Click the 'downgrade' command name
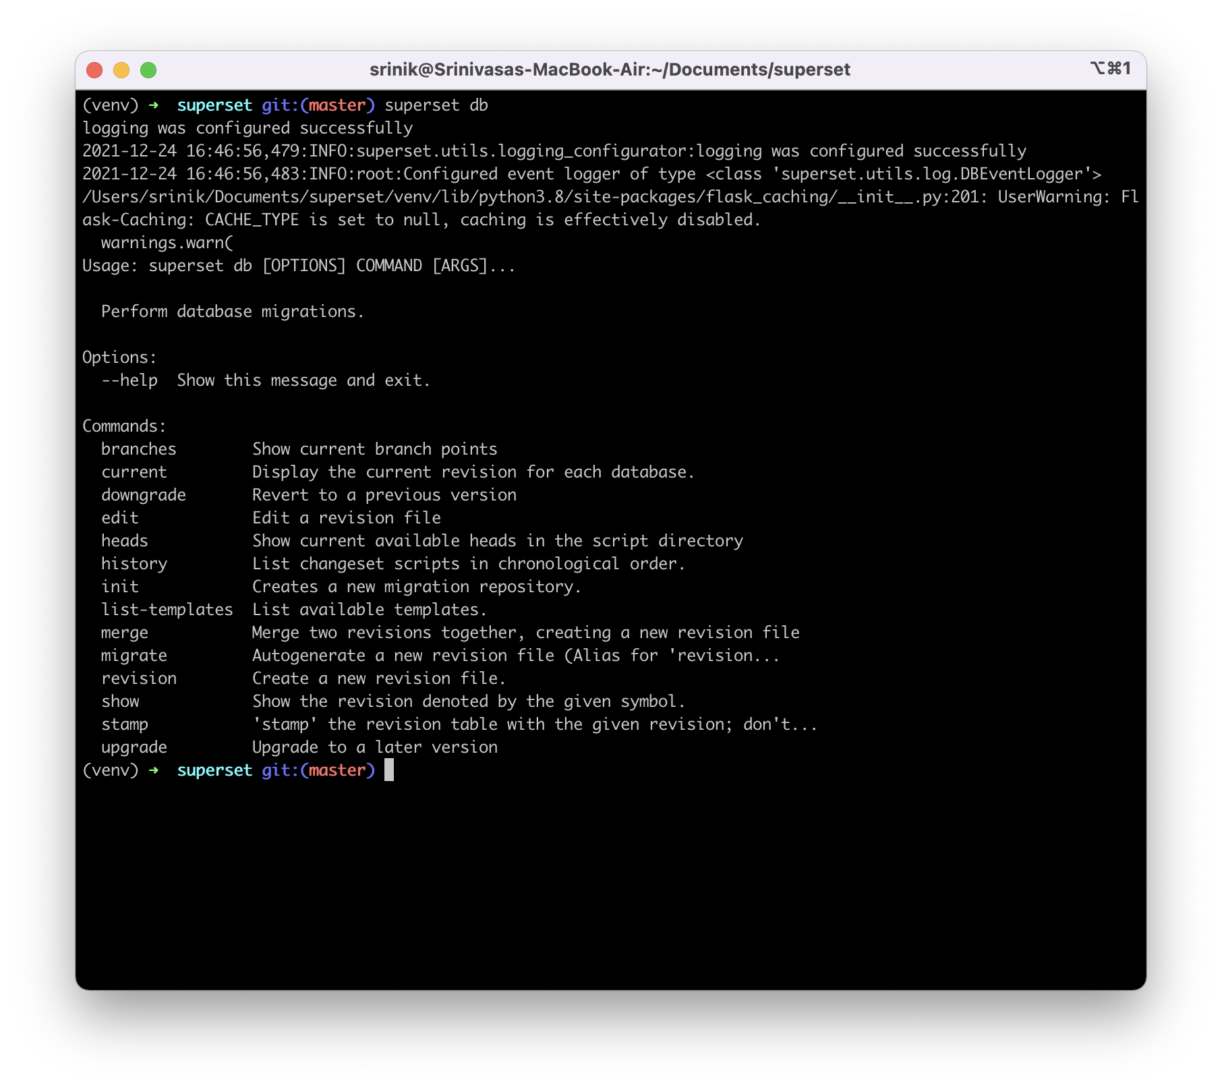The image size is (1222, 1090). pyautogui.click(x=144, y=495)
